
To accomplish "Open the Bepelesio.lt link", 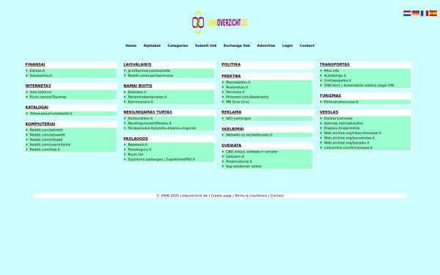I will coord(138,144).
